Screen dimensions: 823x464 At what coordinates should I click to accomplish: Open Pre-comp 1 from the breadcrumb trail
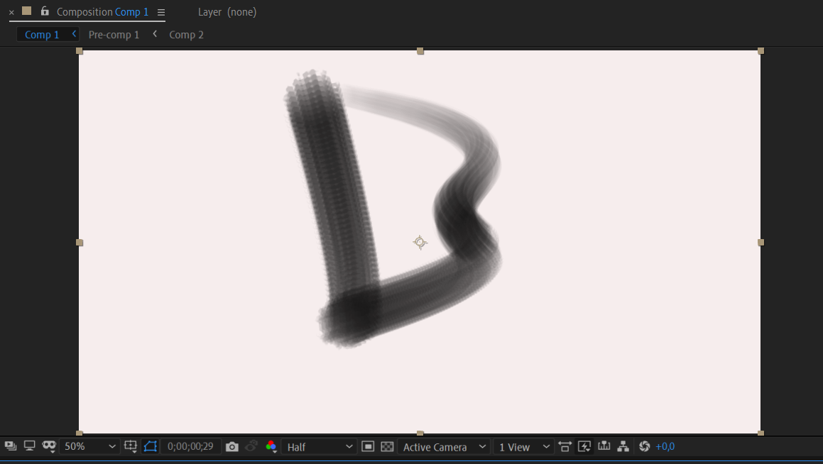(114, 34)
